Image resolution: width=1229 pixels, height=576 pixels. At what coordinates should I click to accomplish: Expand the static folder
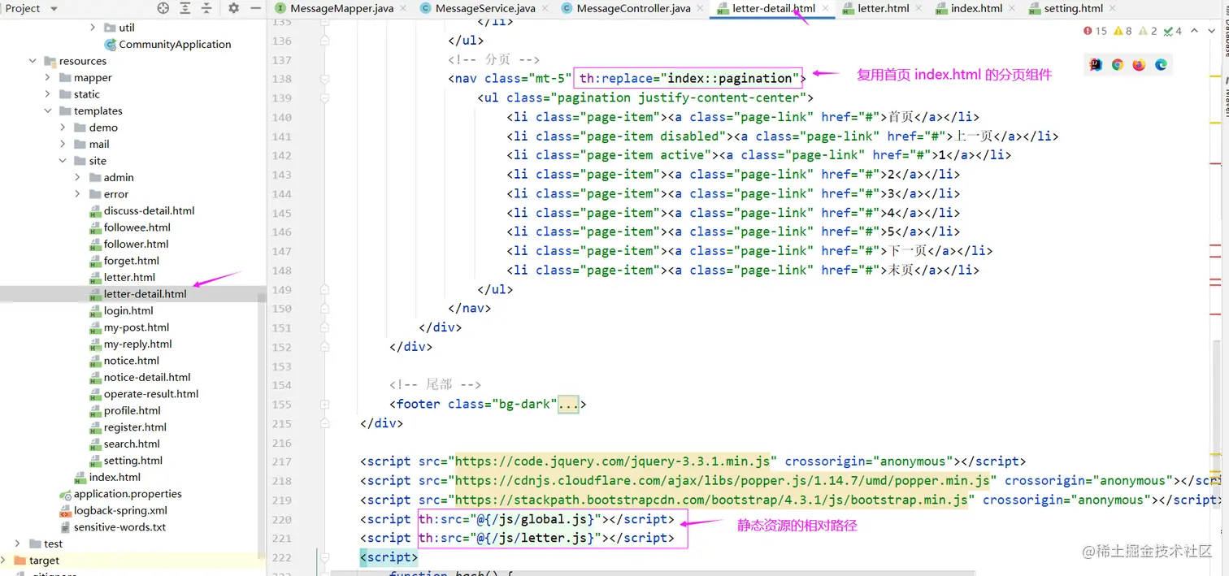tap(48, 94)
